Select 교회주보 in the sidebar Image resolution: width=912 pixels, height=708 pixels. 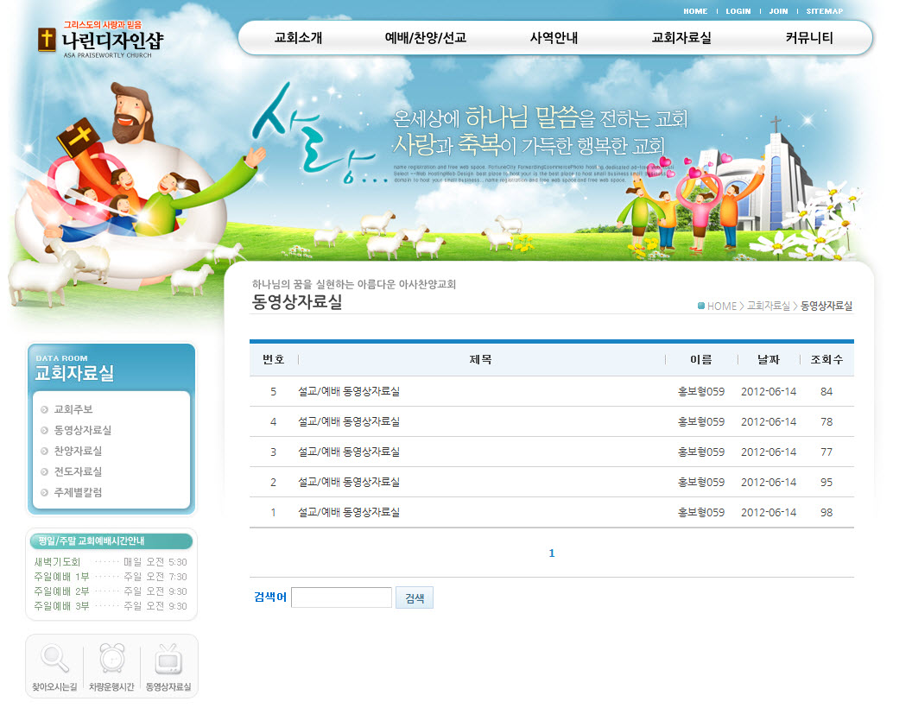(73, 409)
